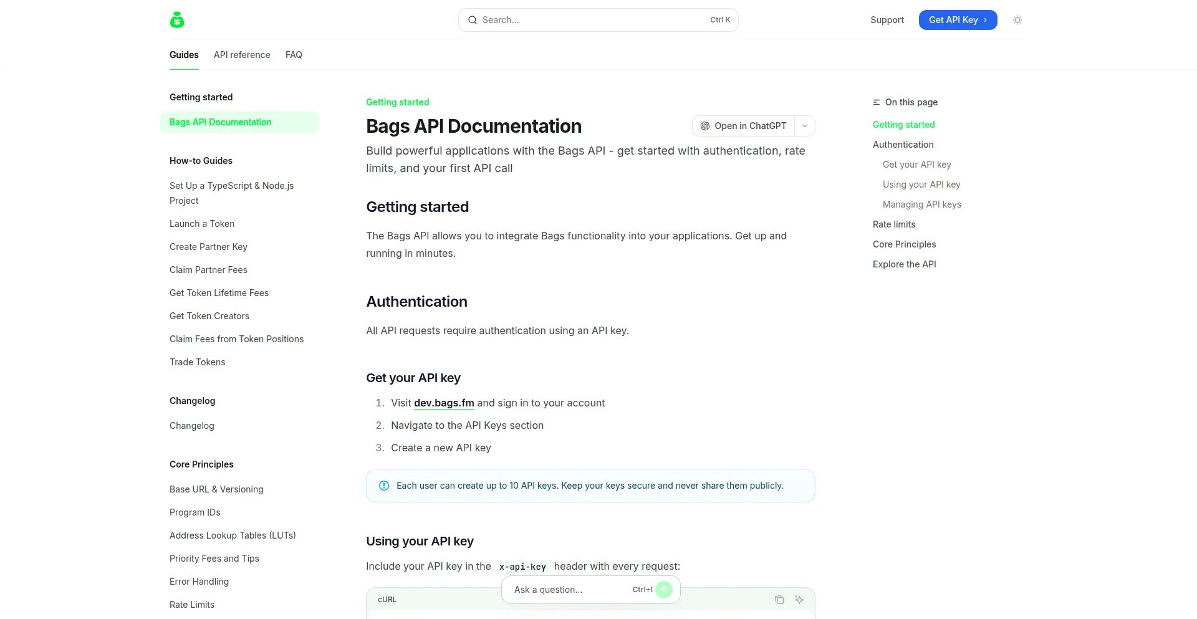Jump to Rate limits section on this page

[894, 224]
